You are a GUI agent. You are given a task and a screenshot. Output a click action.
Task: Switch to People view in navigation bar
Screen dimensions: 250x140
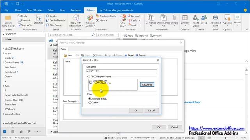tap(21, 131)
